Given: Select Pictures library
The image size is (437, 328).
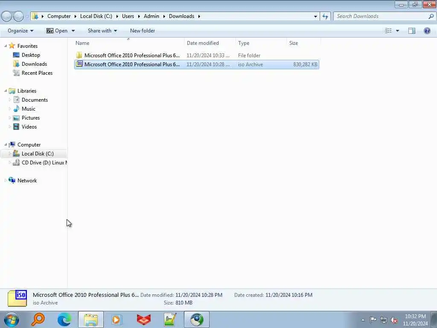Looking at the screenshot, I should (31, 117).
